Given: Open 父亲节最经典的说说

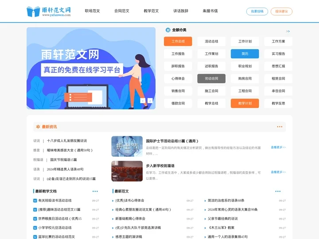Looking at the screenshot, I should [x=222, y=219].
